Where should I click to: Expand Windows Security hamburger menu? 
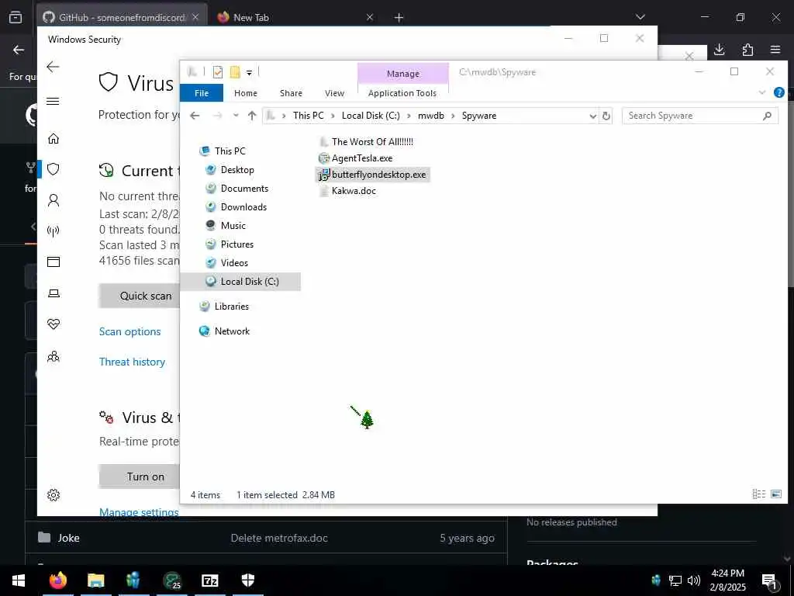click(x=53, y=102)
